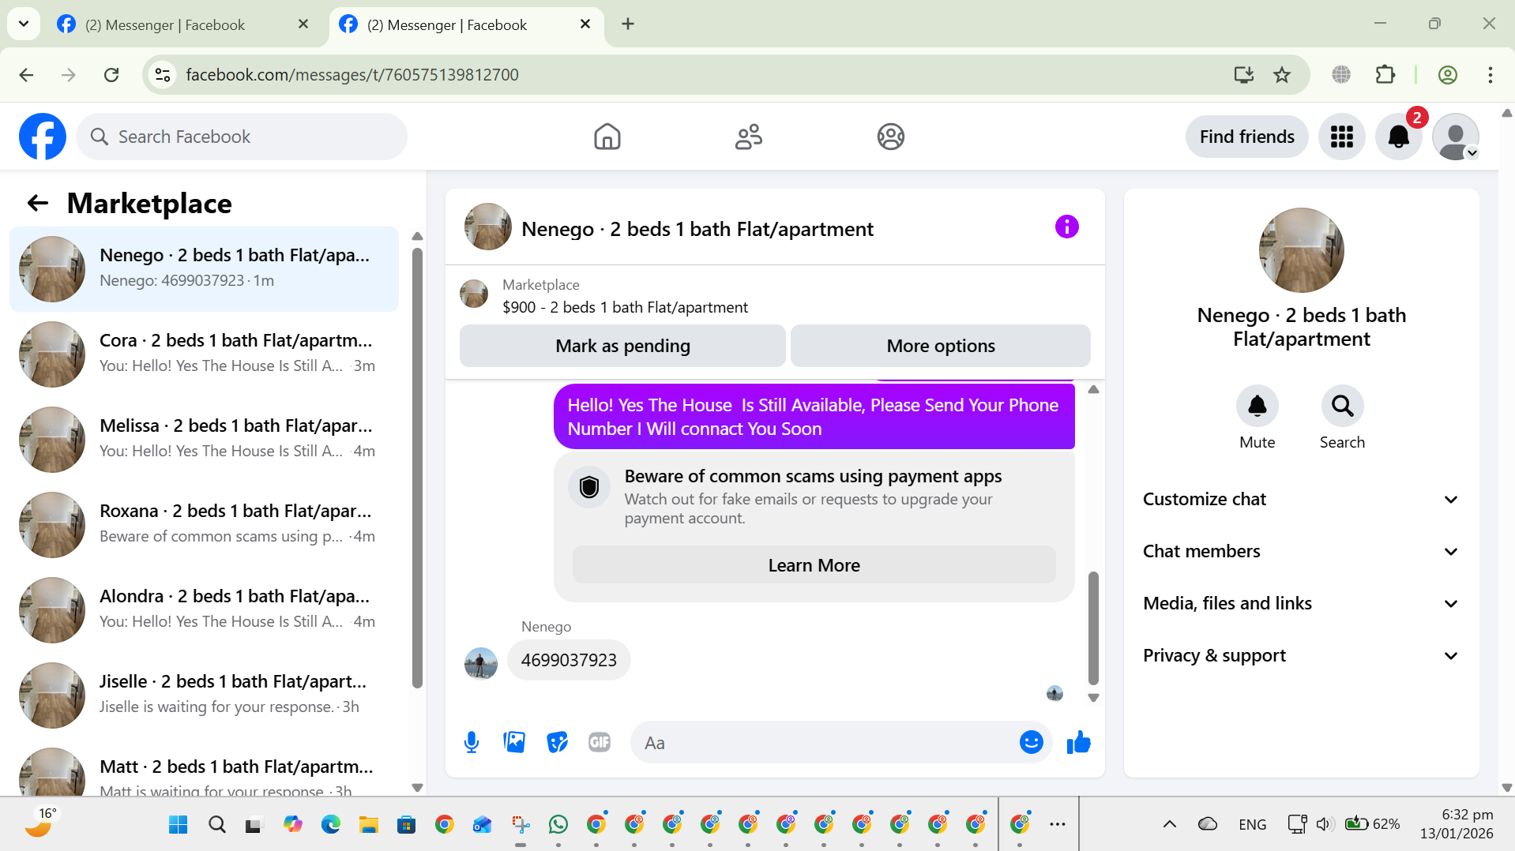Open the listing photo in right panel
This screenshot has height=851, width=1515.
point(1301,250)
